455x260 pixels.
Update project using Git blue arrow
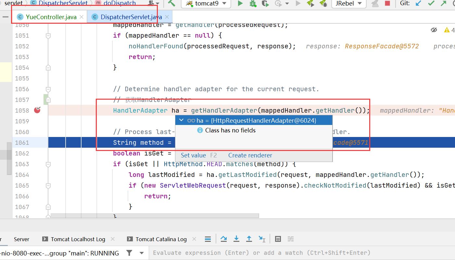pos(419,3)
